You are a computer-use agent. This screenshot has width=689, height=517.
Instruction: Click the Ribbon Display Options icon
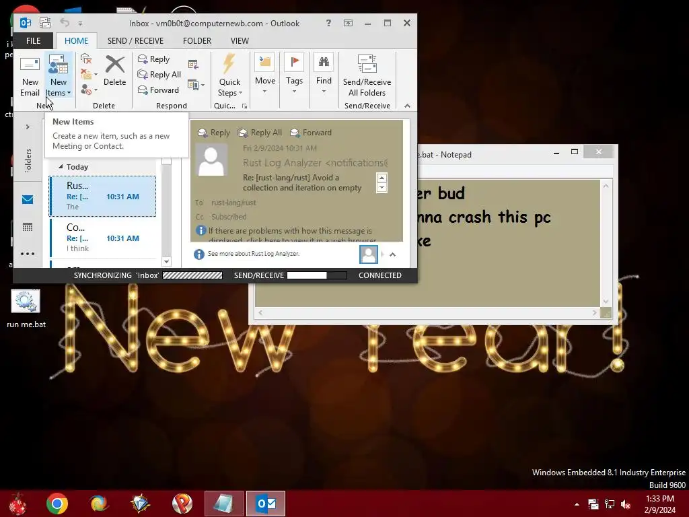pos(348,23)
